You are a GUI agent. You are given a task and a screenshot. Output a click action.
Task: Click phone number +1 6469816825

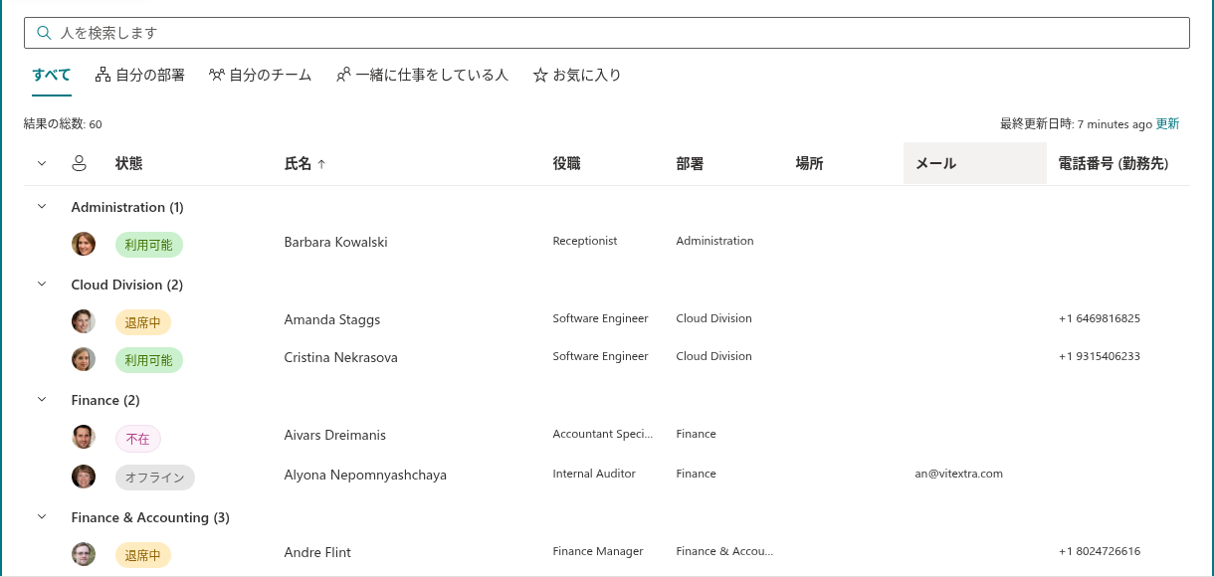pyautogui.click(x=1100, y=318)
